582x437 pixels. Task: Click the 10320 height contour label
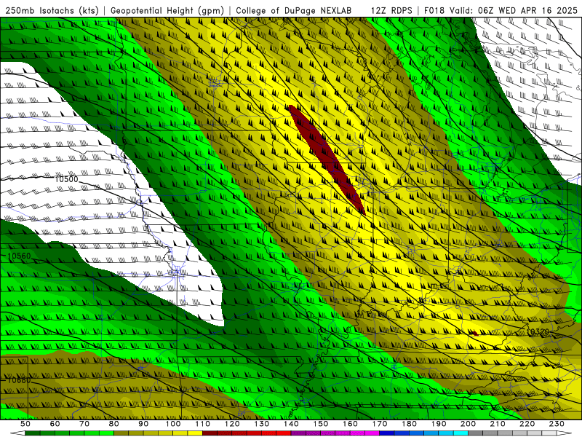(538, 331)
